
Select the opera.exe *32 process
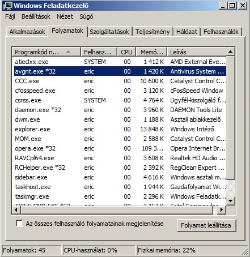coord(120,148)
